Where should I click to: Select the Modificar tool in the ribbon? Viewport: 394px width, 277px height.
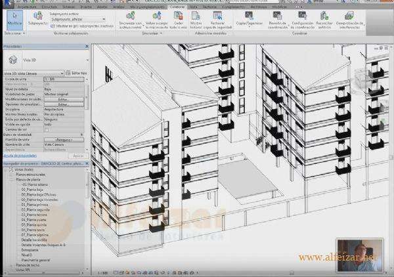(14, 20)
